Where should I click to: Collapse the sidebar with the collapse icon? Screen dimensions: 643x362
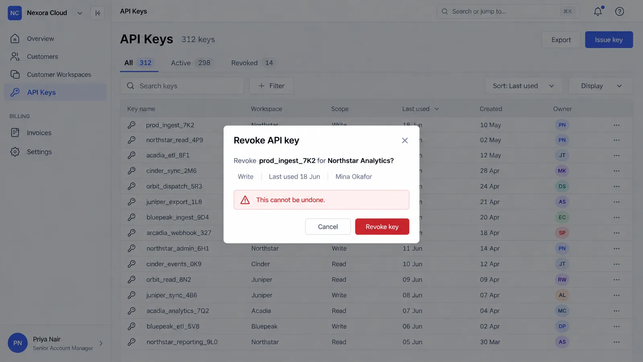pos(98,13)
